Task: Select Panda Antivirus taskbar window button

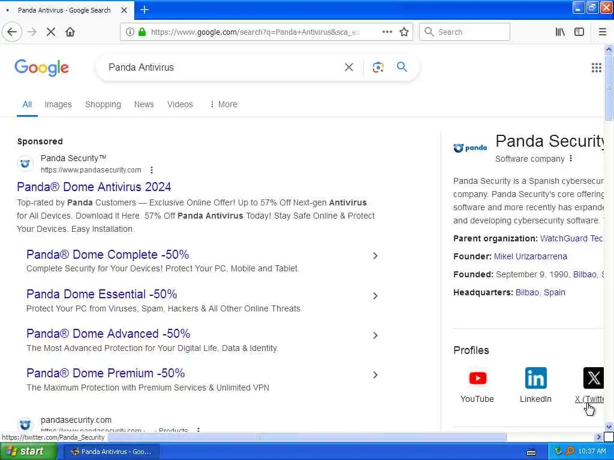Action: click(x=111, y=452)
